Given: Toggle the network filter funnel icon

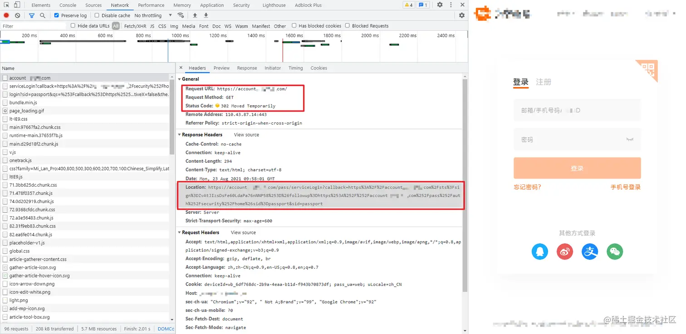Looking at the screenshot, I should pyautogui.click(x=32, y=15).
